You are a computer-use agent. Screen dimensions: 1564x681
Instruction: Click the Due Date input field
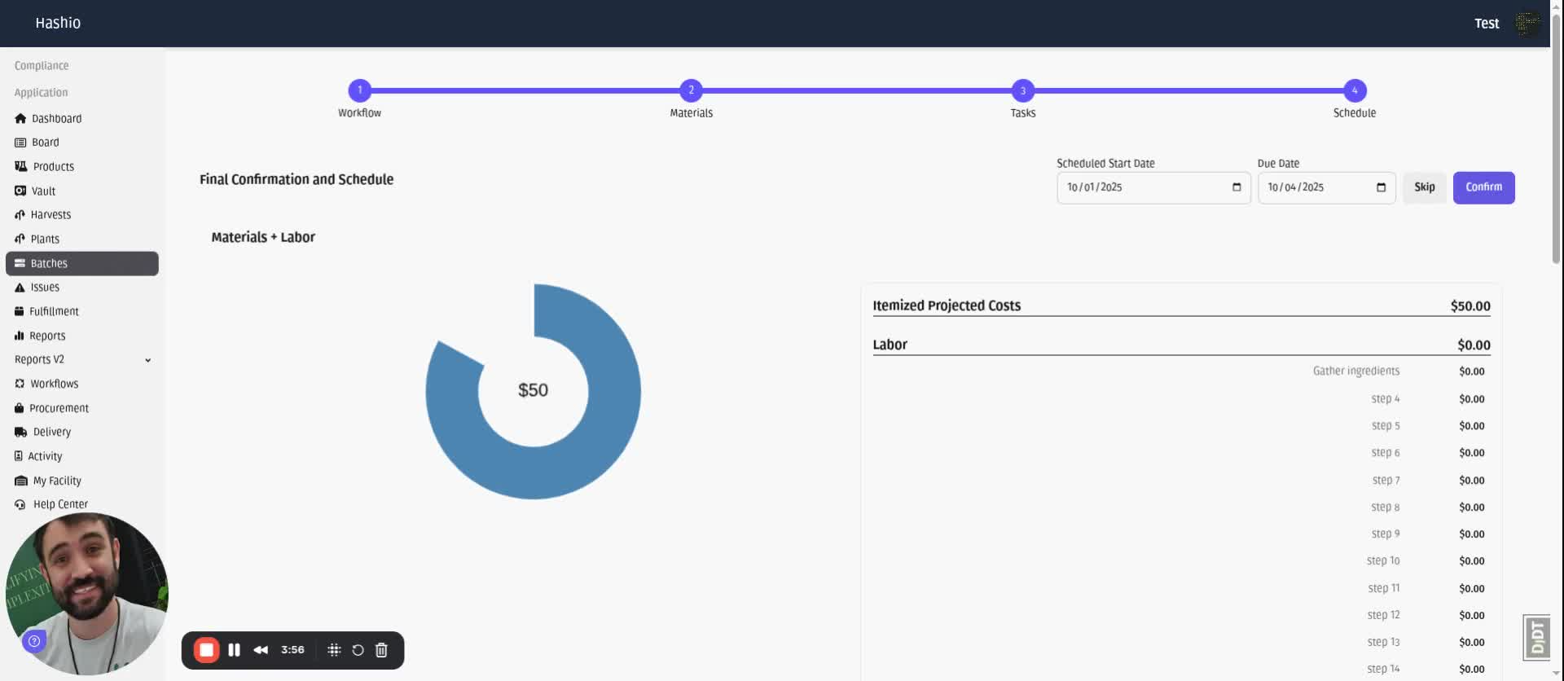[x=1326, y=187]
